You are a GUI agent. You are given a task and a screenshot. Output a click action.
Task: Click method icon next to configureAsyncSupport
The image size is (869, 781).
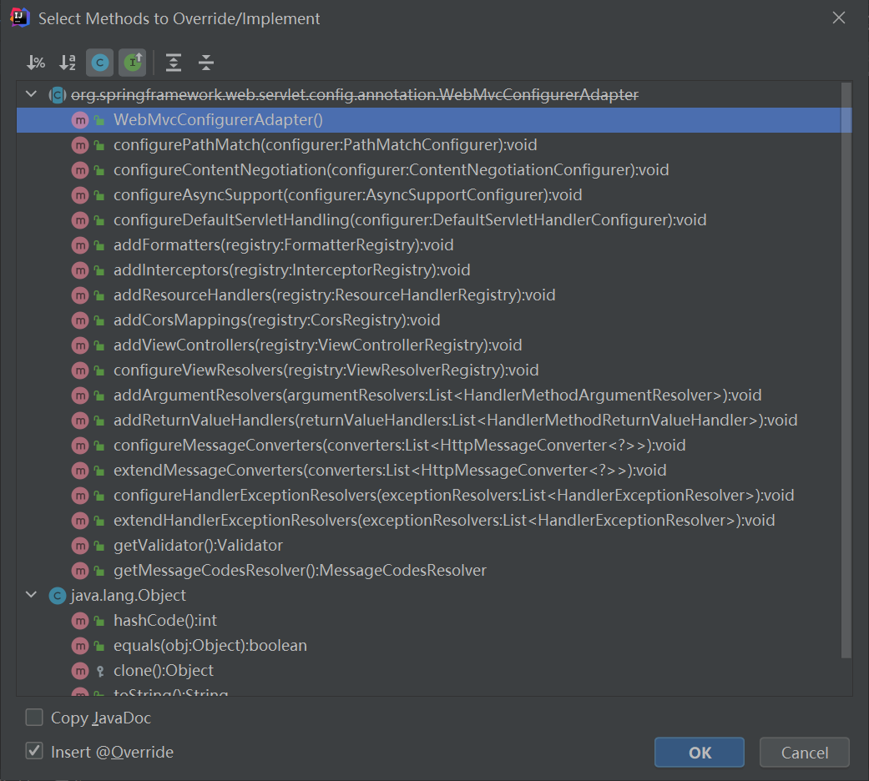(80, 195)
